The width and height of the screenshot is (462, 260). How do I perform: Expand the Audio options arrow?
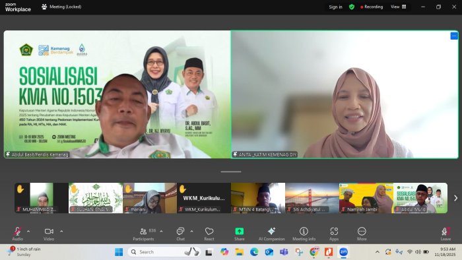click(x=28, y=232)
